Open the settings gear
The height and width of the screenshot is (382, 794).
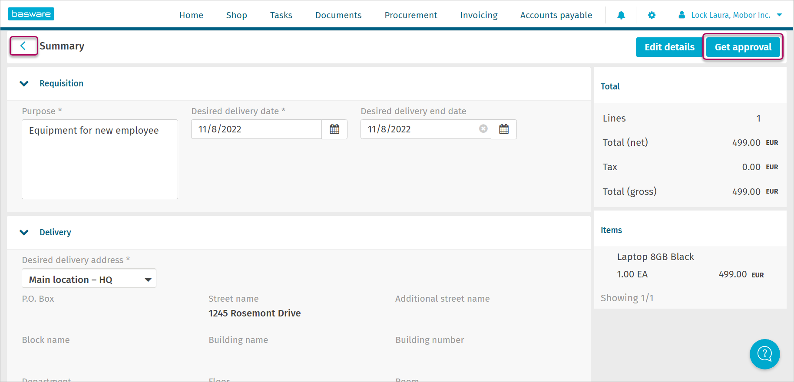click(x=652, y=15)
